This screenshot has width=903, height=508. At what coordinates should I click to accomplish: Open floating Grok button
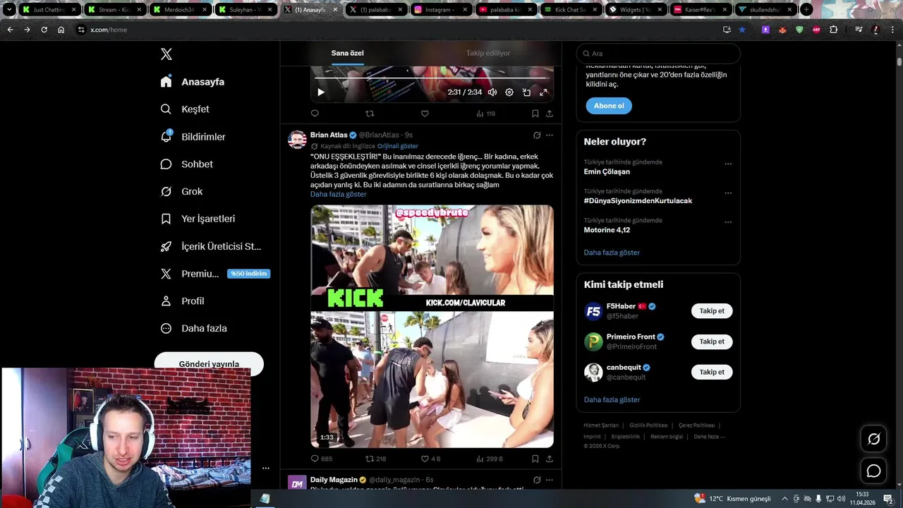click(873, 439)
